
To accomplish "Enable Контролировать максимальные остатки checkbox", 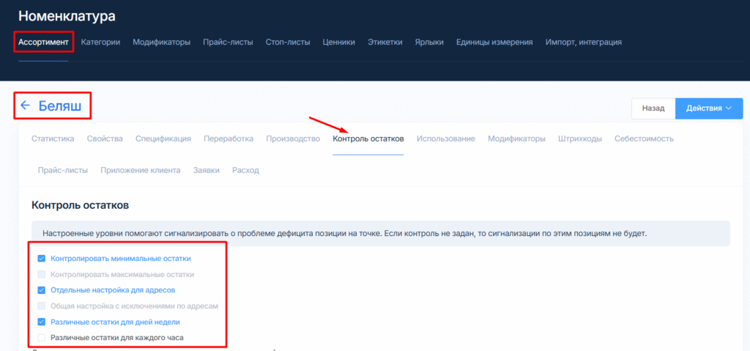I will pos(42,274).
